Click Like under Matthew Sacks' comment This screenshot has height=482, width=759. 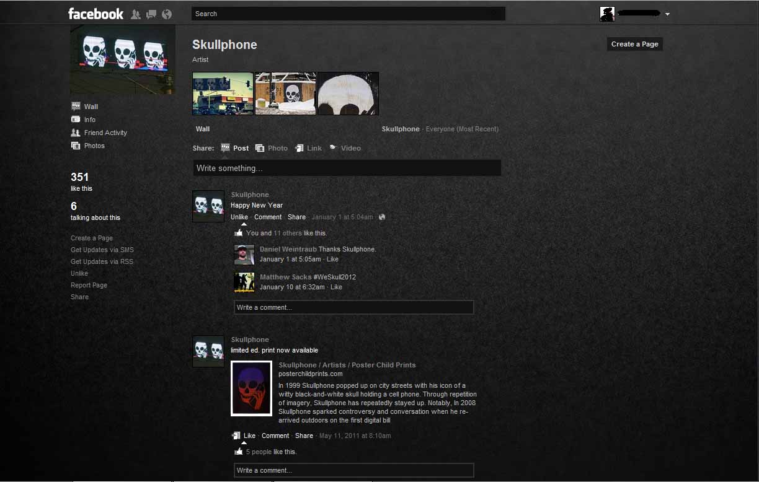tap(336, 287)
